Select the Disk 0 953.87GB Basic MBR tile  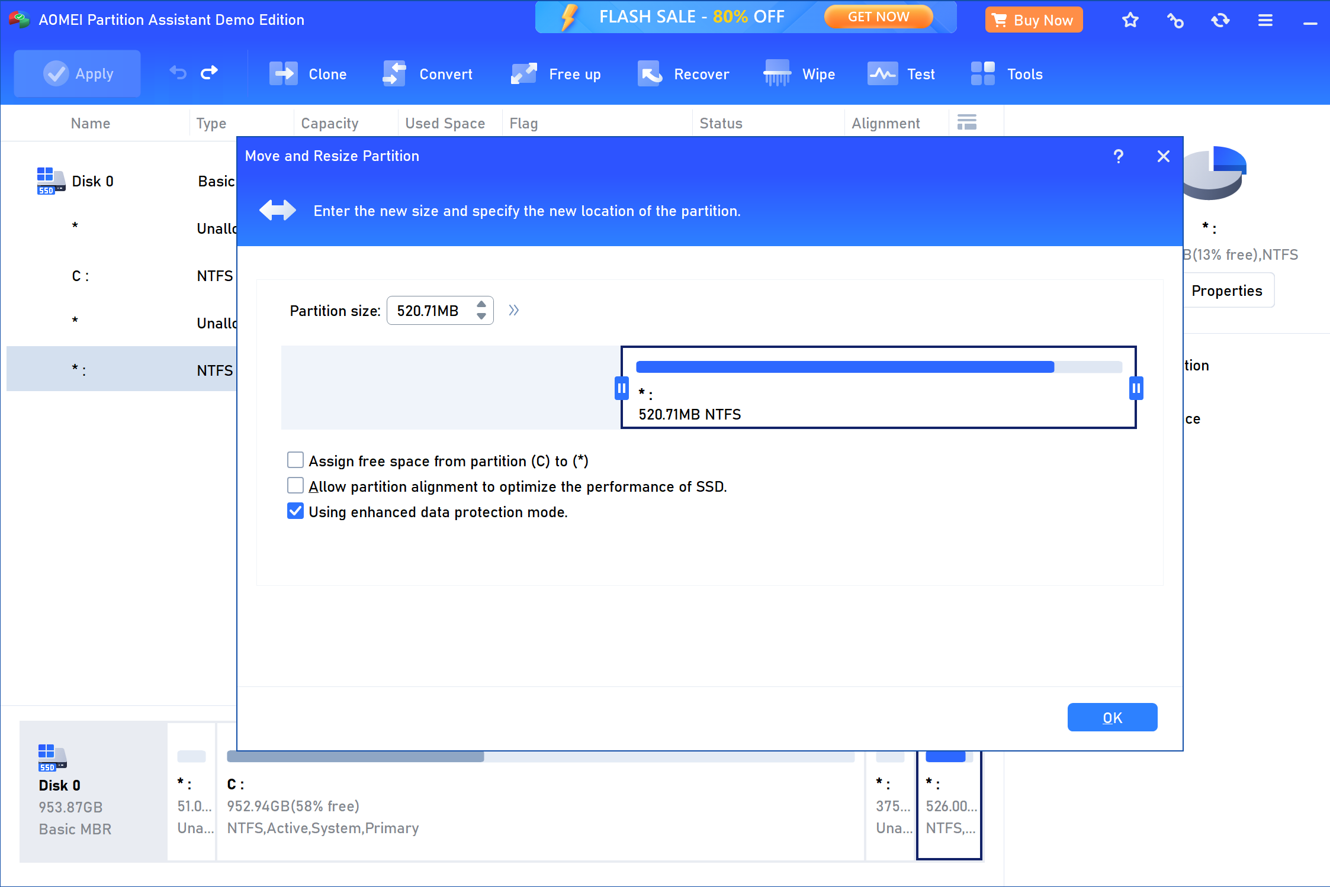click(93, 791)
